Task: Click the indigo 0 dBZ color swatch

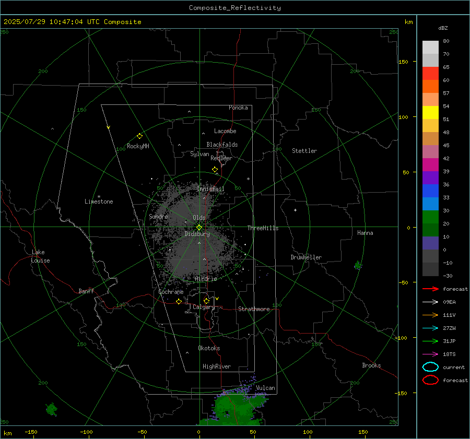Action: [430, 243]
